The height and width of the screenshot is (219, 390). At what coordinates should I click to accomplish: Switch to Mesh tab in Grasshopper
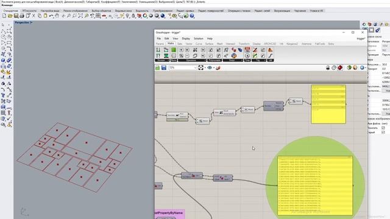pos(220,44)
